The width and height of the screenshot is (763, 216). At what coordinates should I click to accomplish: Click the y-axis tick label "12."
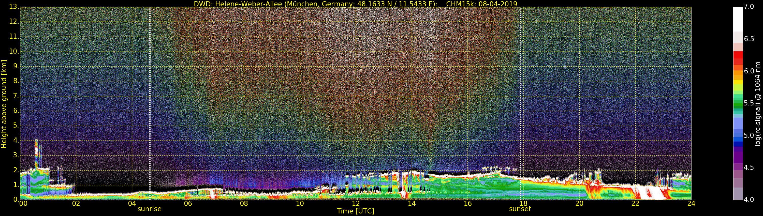click(14, 22)
